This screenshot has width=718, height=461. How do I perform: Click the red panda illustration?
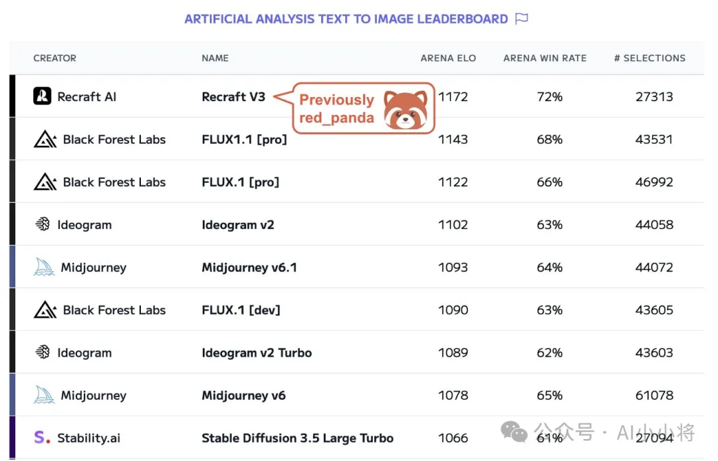coord(406,110)
